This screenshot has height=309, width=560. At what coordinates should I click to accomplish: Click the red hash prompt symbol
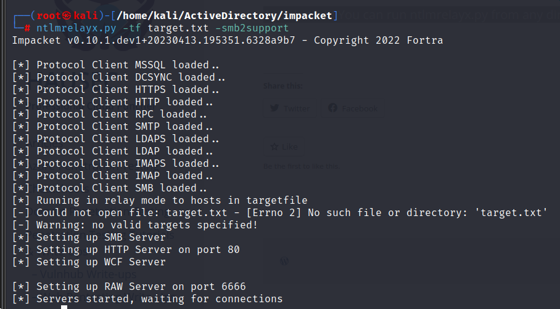click(28, 28)
